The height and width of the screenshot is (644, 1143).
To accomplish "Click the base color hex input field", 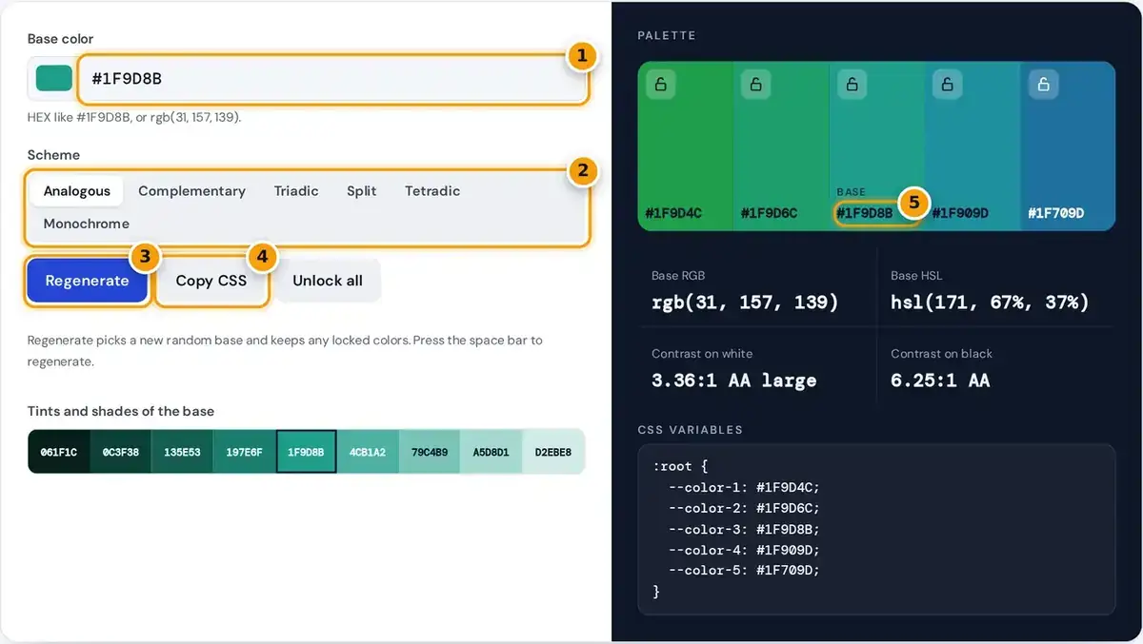I will pos(333,79).
